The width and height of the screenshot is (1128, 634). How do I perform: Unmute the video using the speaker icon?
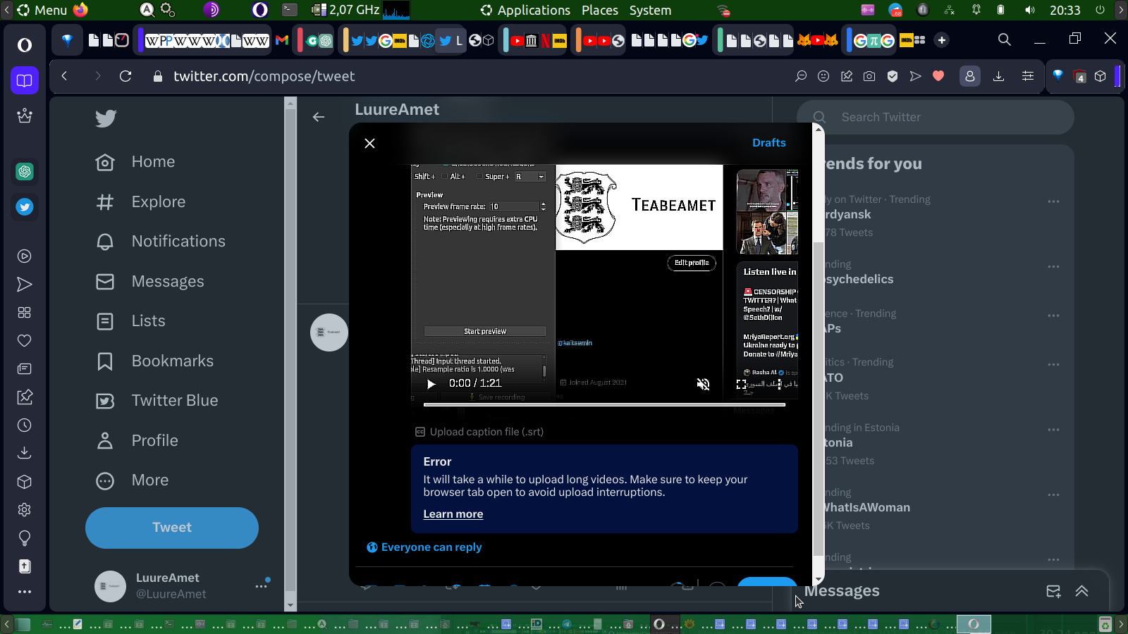[x=703, y=384]
